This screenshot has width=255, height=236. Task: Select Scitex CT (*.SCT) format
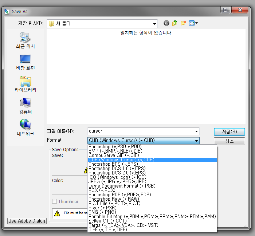pos(152,221)
